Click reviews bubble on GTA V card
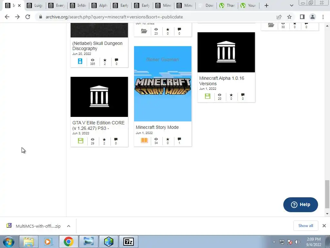Screen dimensions: 330x248 116,139
